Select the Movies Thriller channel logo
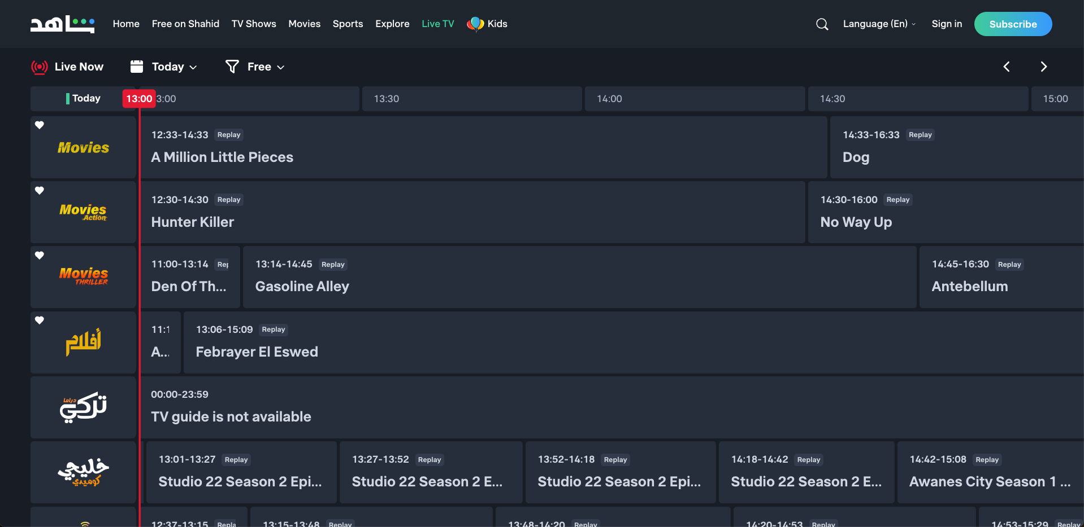Screen dimensions: 1084x527 click(x=83, y=276)
